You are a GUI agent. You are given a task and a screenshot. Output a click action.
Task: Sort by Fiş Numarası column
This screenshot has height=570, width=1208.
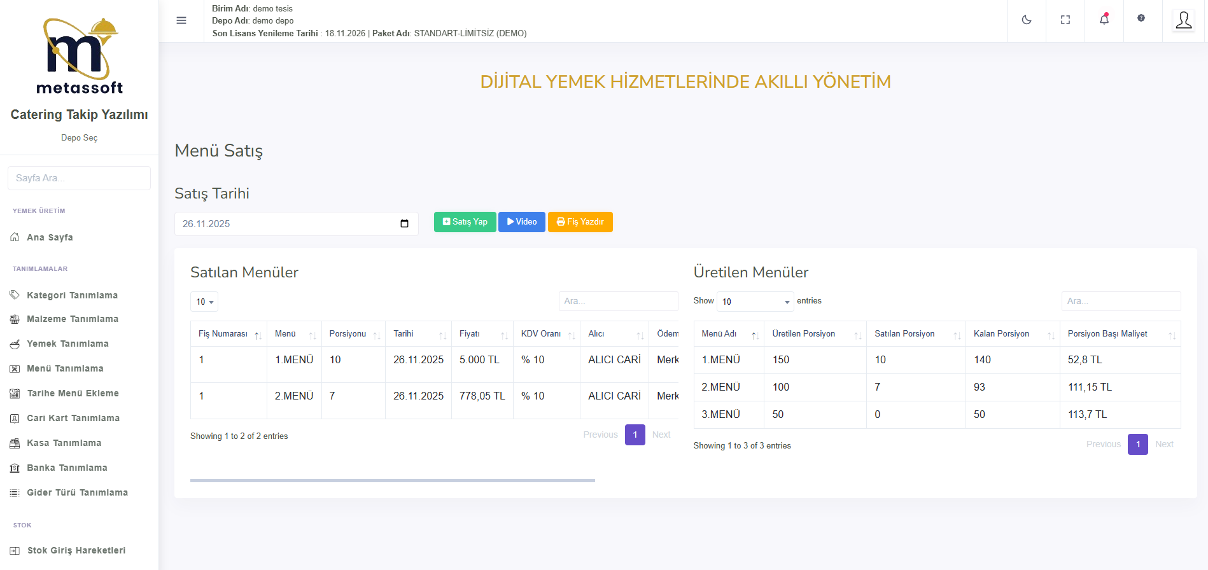[228, 334]
